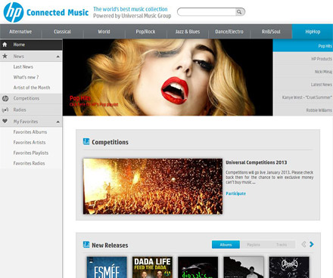Click the Participate link
This screenshot has width=333, height=278.
click(235, 193)
